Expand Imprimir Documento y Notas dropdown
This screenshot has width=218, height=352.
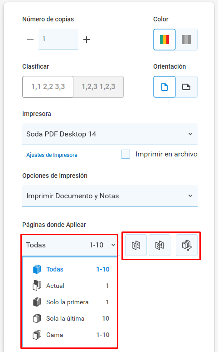pos(110,196)
